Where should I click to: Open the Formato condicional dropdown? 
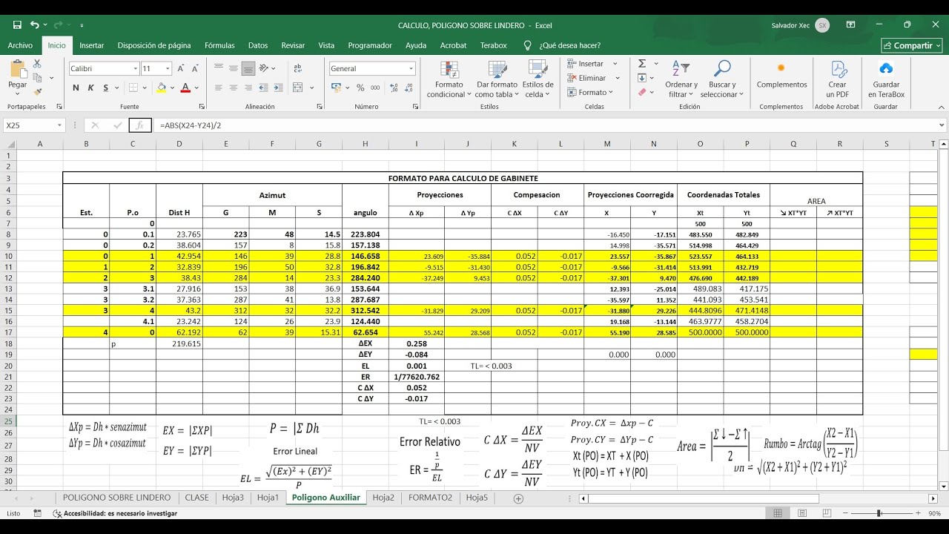point(449,79)
